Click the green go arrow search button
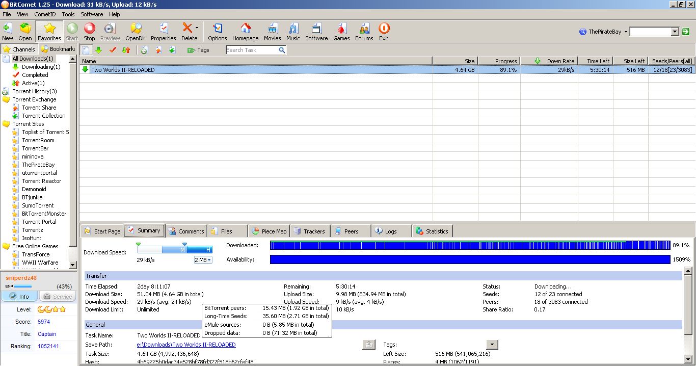 click(686, 32)
